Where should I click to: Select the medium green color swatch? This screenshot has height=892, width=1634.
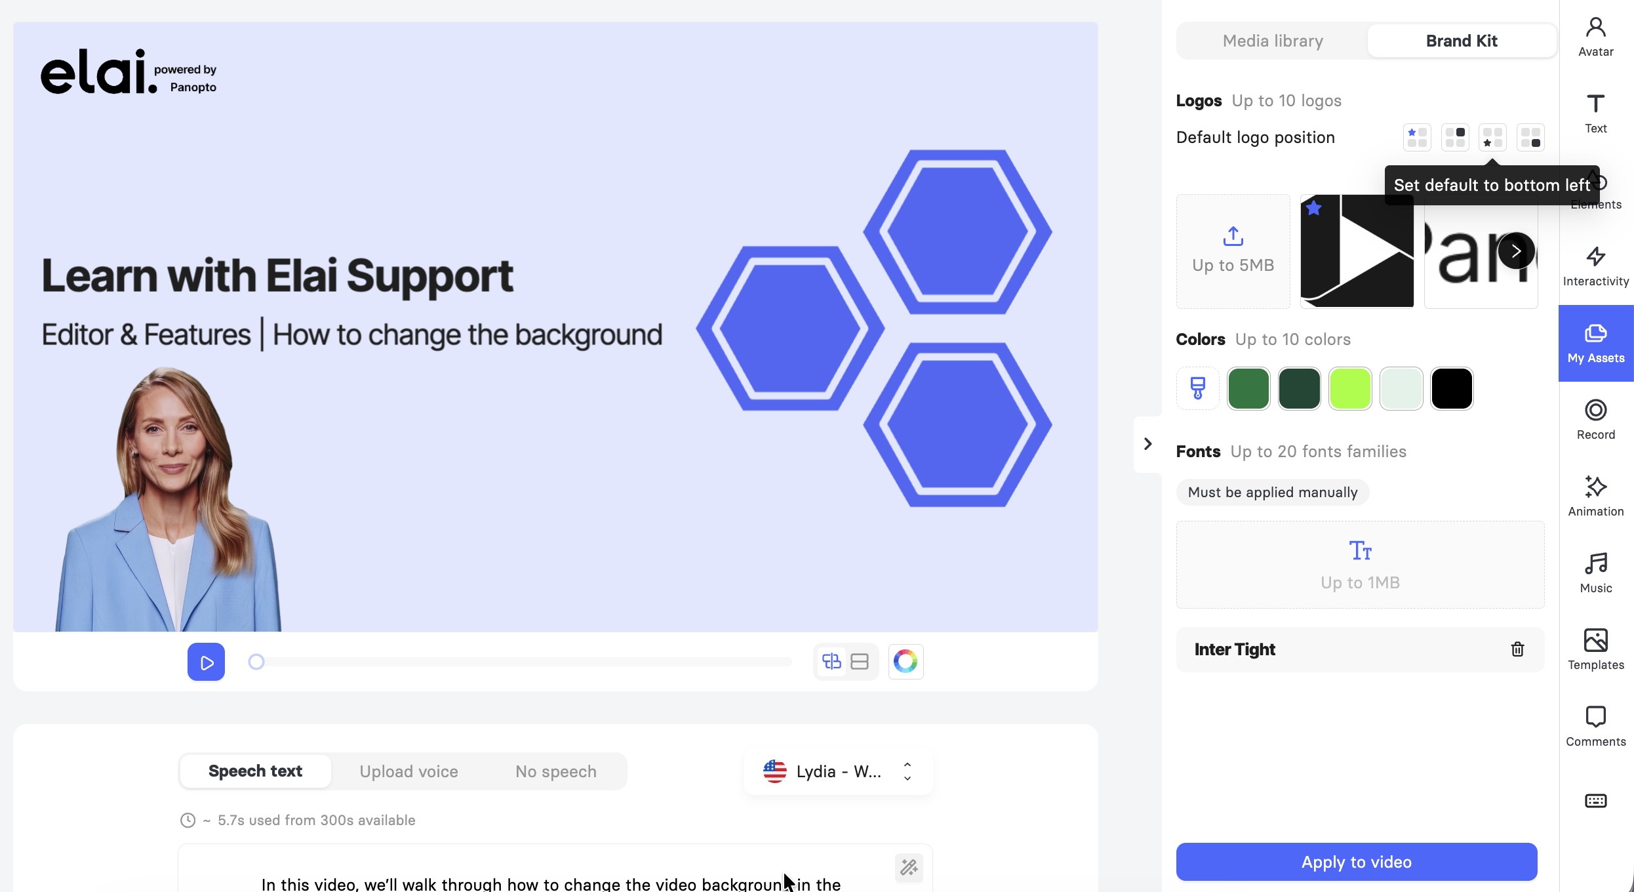coord(1248,388)
